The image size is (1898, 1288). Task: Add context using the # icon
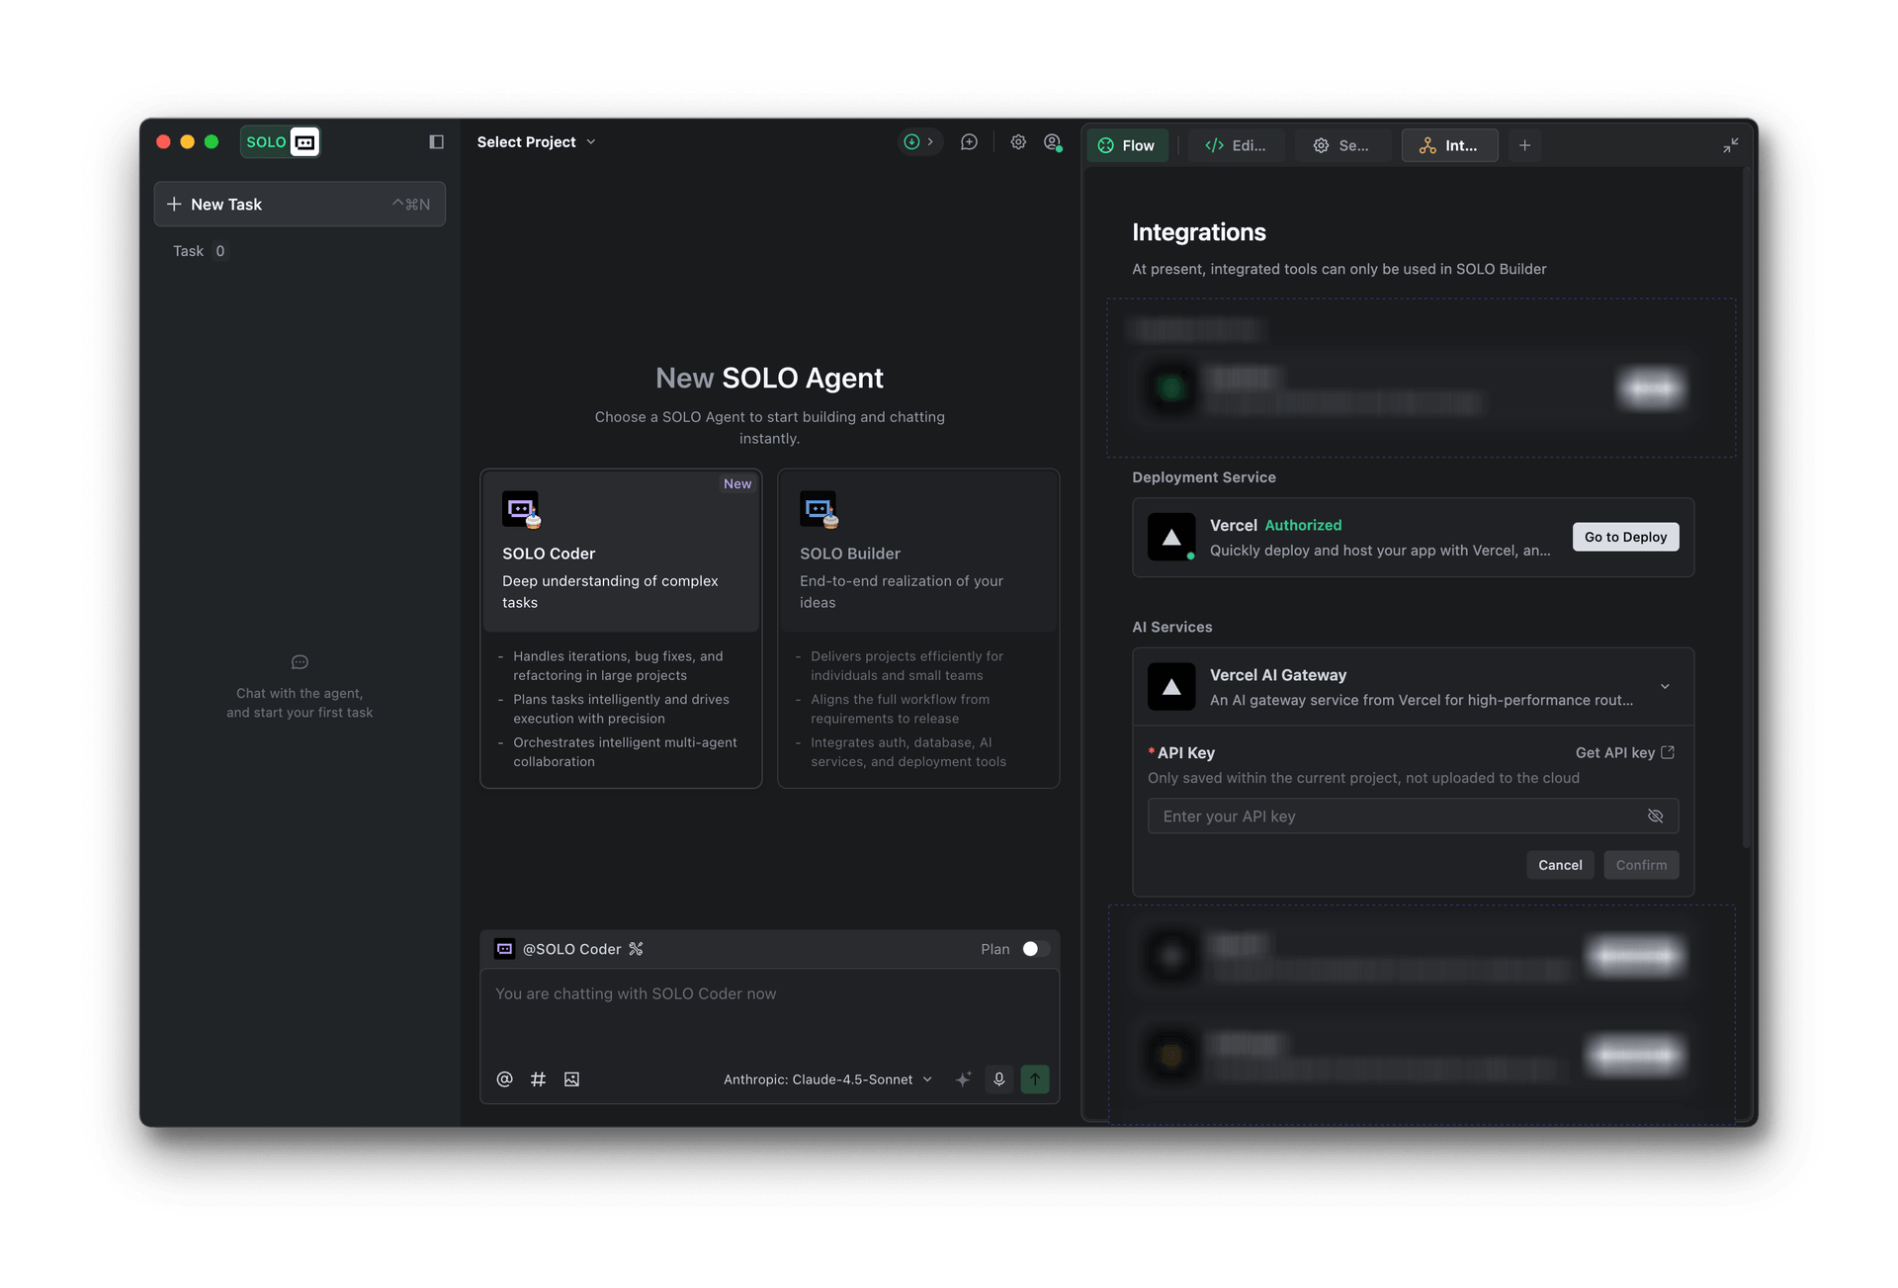[x=538, y=1079]
